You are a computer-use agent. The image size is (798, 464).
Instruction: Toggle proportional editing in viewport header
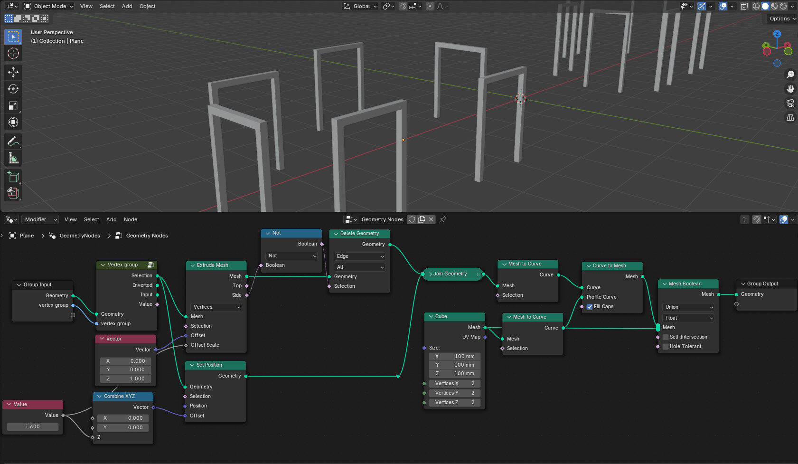(x=430, y=6)
